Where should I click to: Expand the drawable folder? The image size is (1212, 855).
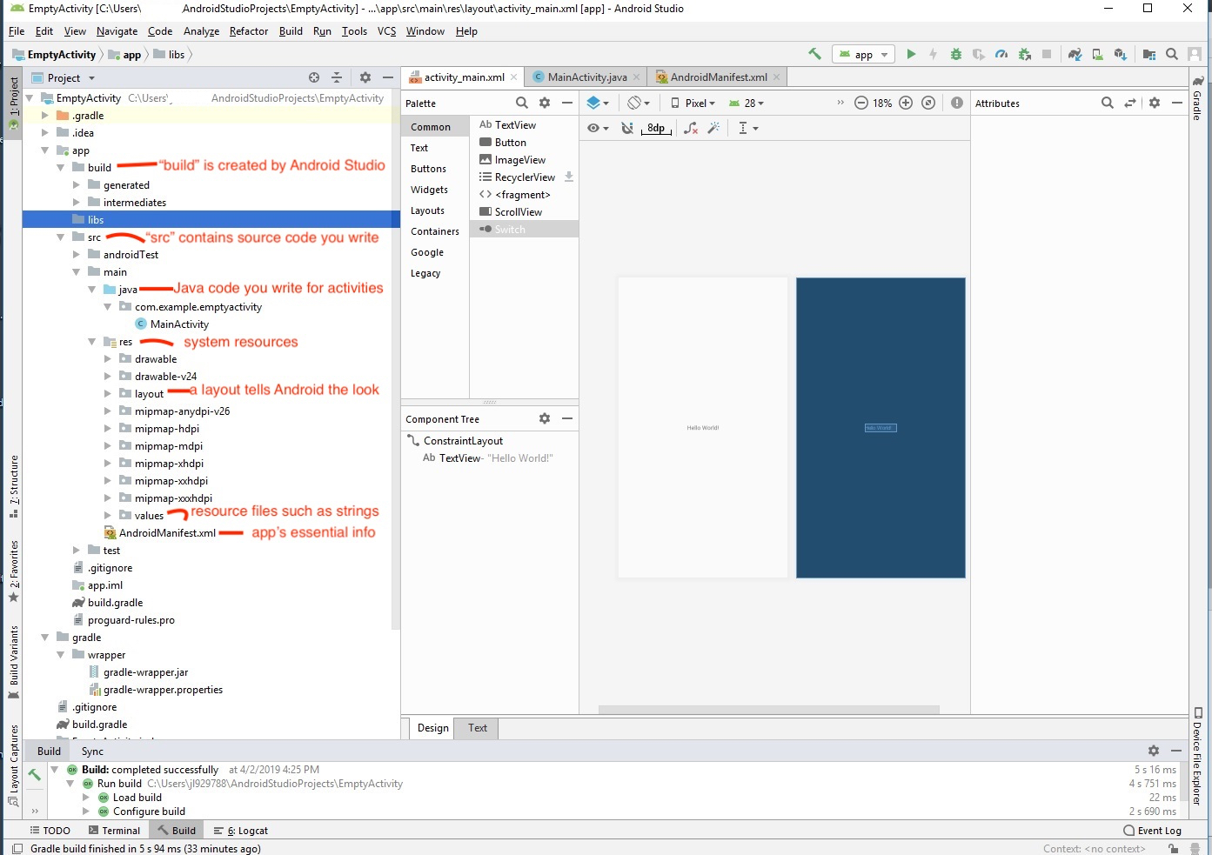pyautogui.click(x=108, y=358)
